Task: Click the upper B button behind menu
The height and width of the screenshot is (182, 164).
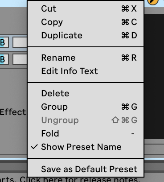Action: coord(4,42)
